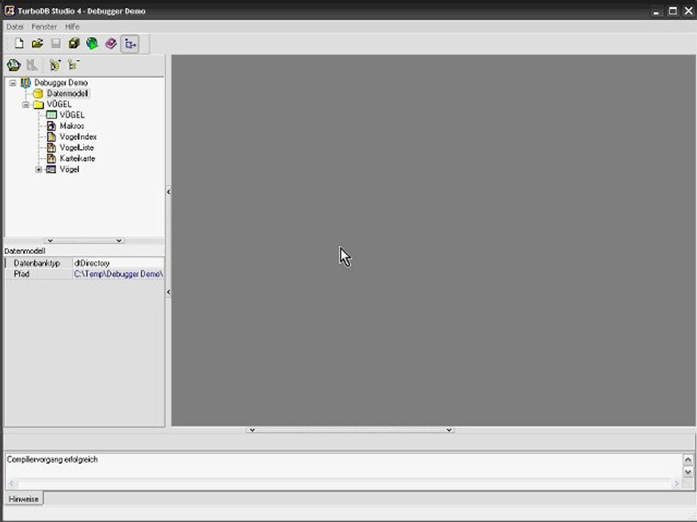Screen dimensions: 697x522
Task: Maximize the TurboDB Studio window
Action: point(672,11)
